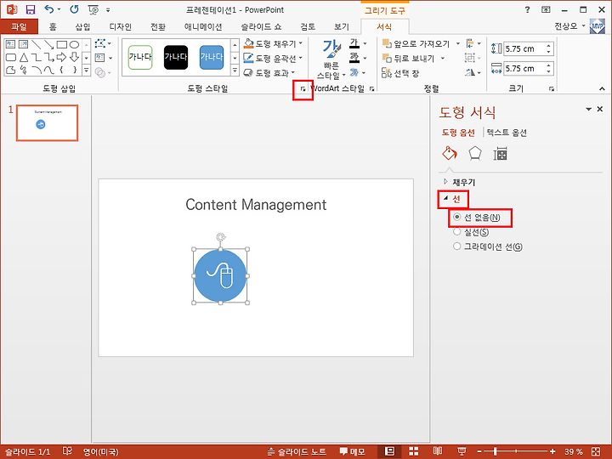This screenshot has width=612, height=459.
Task: Switch to the 디자인 ribbon tab
Action: 120,26
